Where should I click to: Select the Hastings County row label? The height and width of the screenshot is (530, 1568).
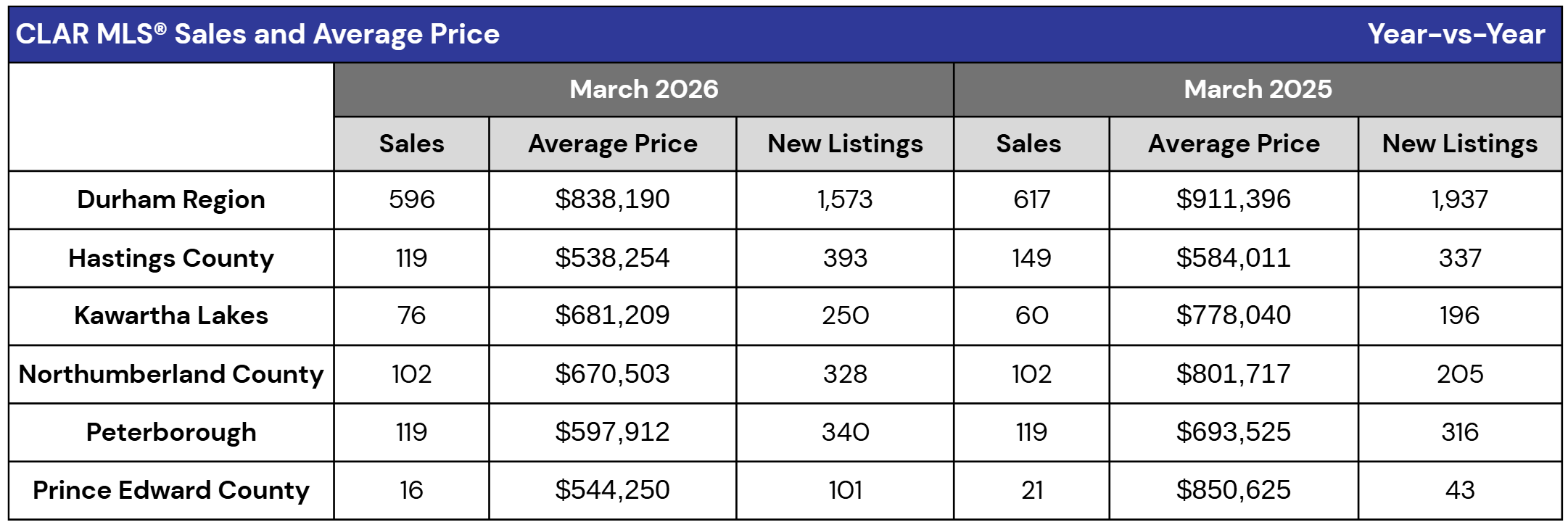(171, 258)
